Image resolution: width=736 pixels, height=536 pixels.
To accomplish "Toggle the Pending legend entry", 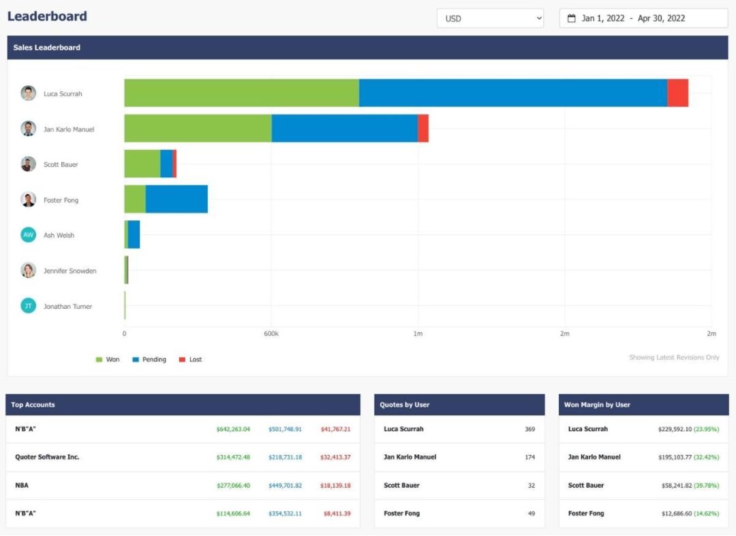I will 149,359.
